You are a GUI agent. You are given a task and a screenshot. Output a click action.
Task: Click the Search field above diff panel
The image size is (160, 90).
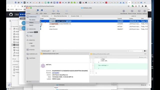(x=135, y=51)
